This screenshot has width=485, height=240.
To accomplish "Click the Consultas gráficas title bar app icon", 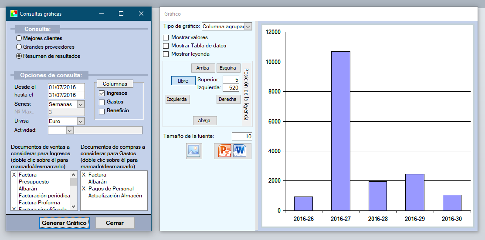I will [x=14, y=13].
